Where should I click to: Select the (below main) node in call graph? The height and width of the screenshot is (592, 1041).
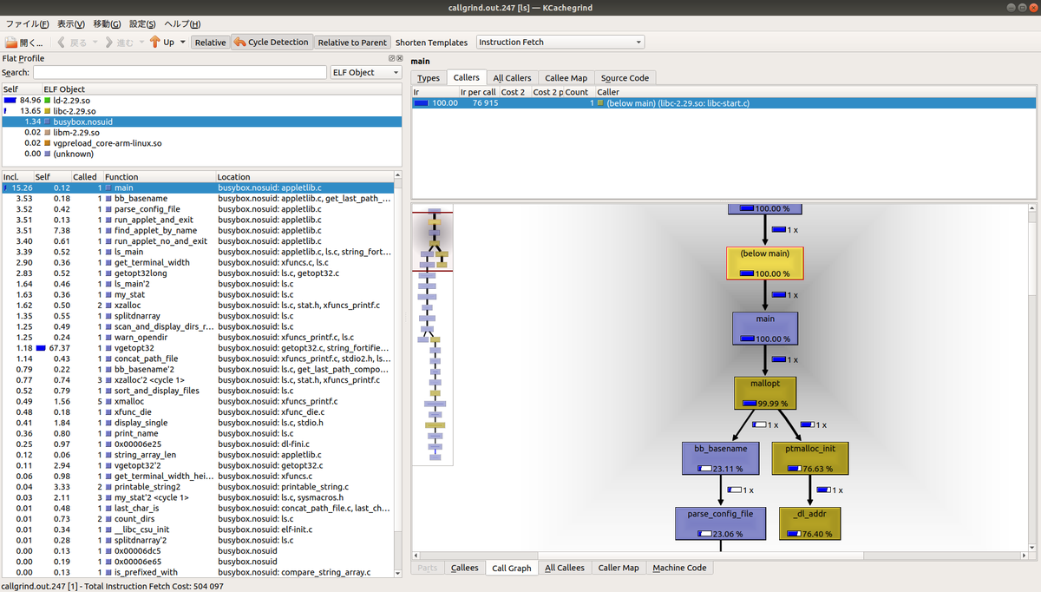[x=764, y=263]
